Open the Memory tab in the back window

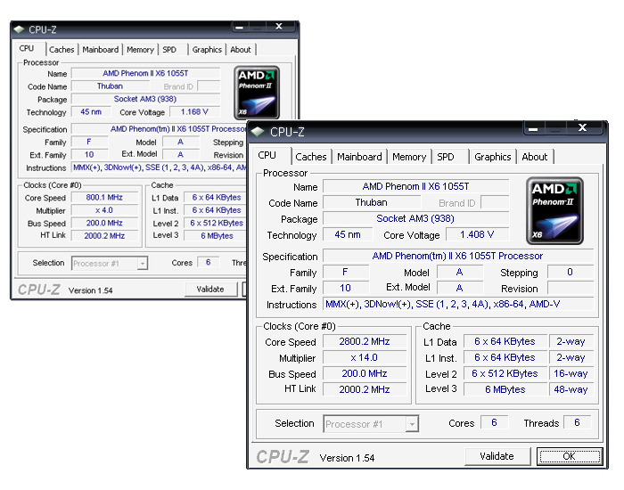(140, 50)
